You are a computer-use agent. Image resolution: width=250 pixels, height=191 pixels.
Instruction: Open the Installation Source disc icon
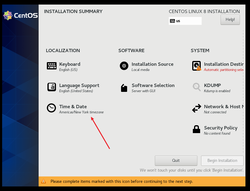pos(124,66)
